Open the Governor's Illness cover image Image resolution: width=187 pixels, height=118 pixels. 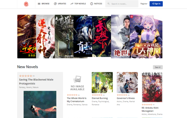click(x=127, y=83)
